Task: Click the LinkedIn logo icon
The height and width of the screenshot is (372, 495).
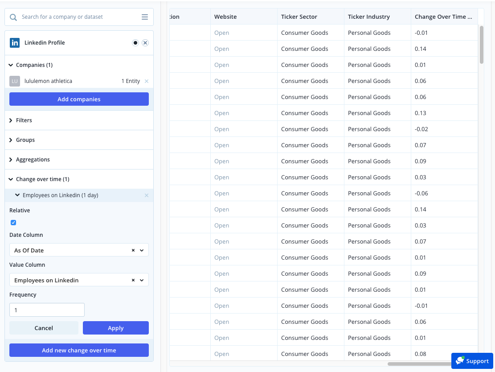Action: [15, 43]
